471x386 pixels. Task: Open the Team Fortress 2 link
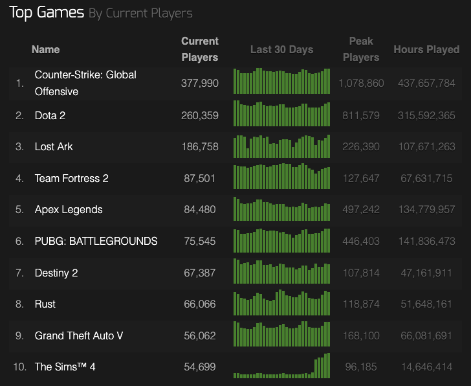point(71,178)
